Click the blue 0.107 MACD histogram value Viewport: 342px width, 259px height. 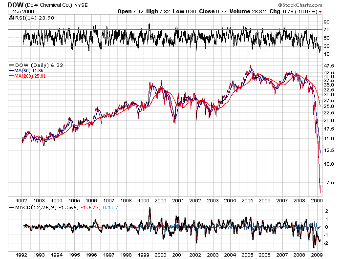tap(110, 207)
